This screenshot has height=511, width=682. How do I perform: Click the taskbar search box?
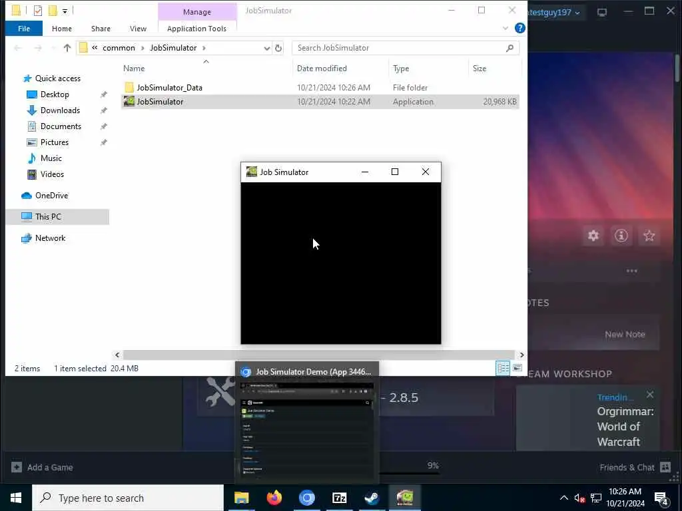(128, 498)
